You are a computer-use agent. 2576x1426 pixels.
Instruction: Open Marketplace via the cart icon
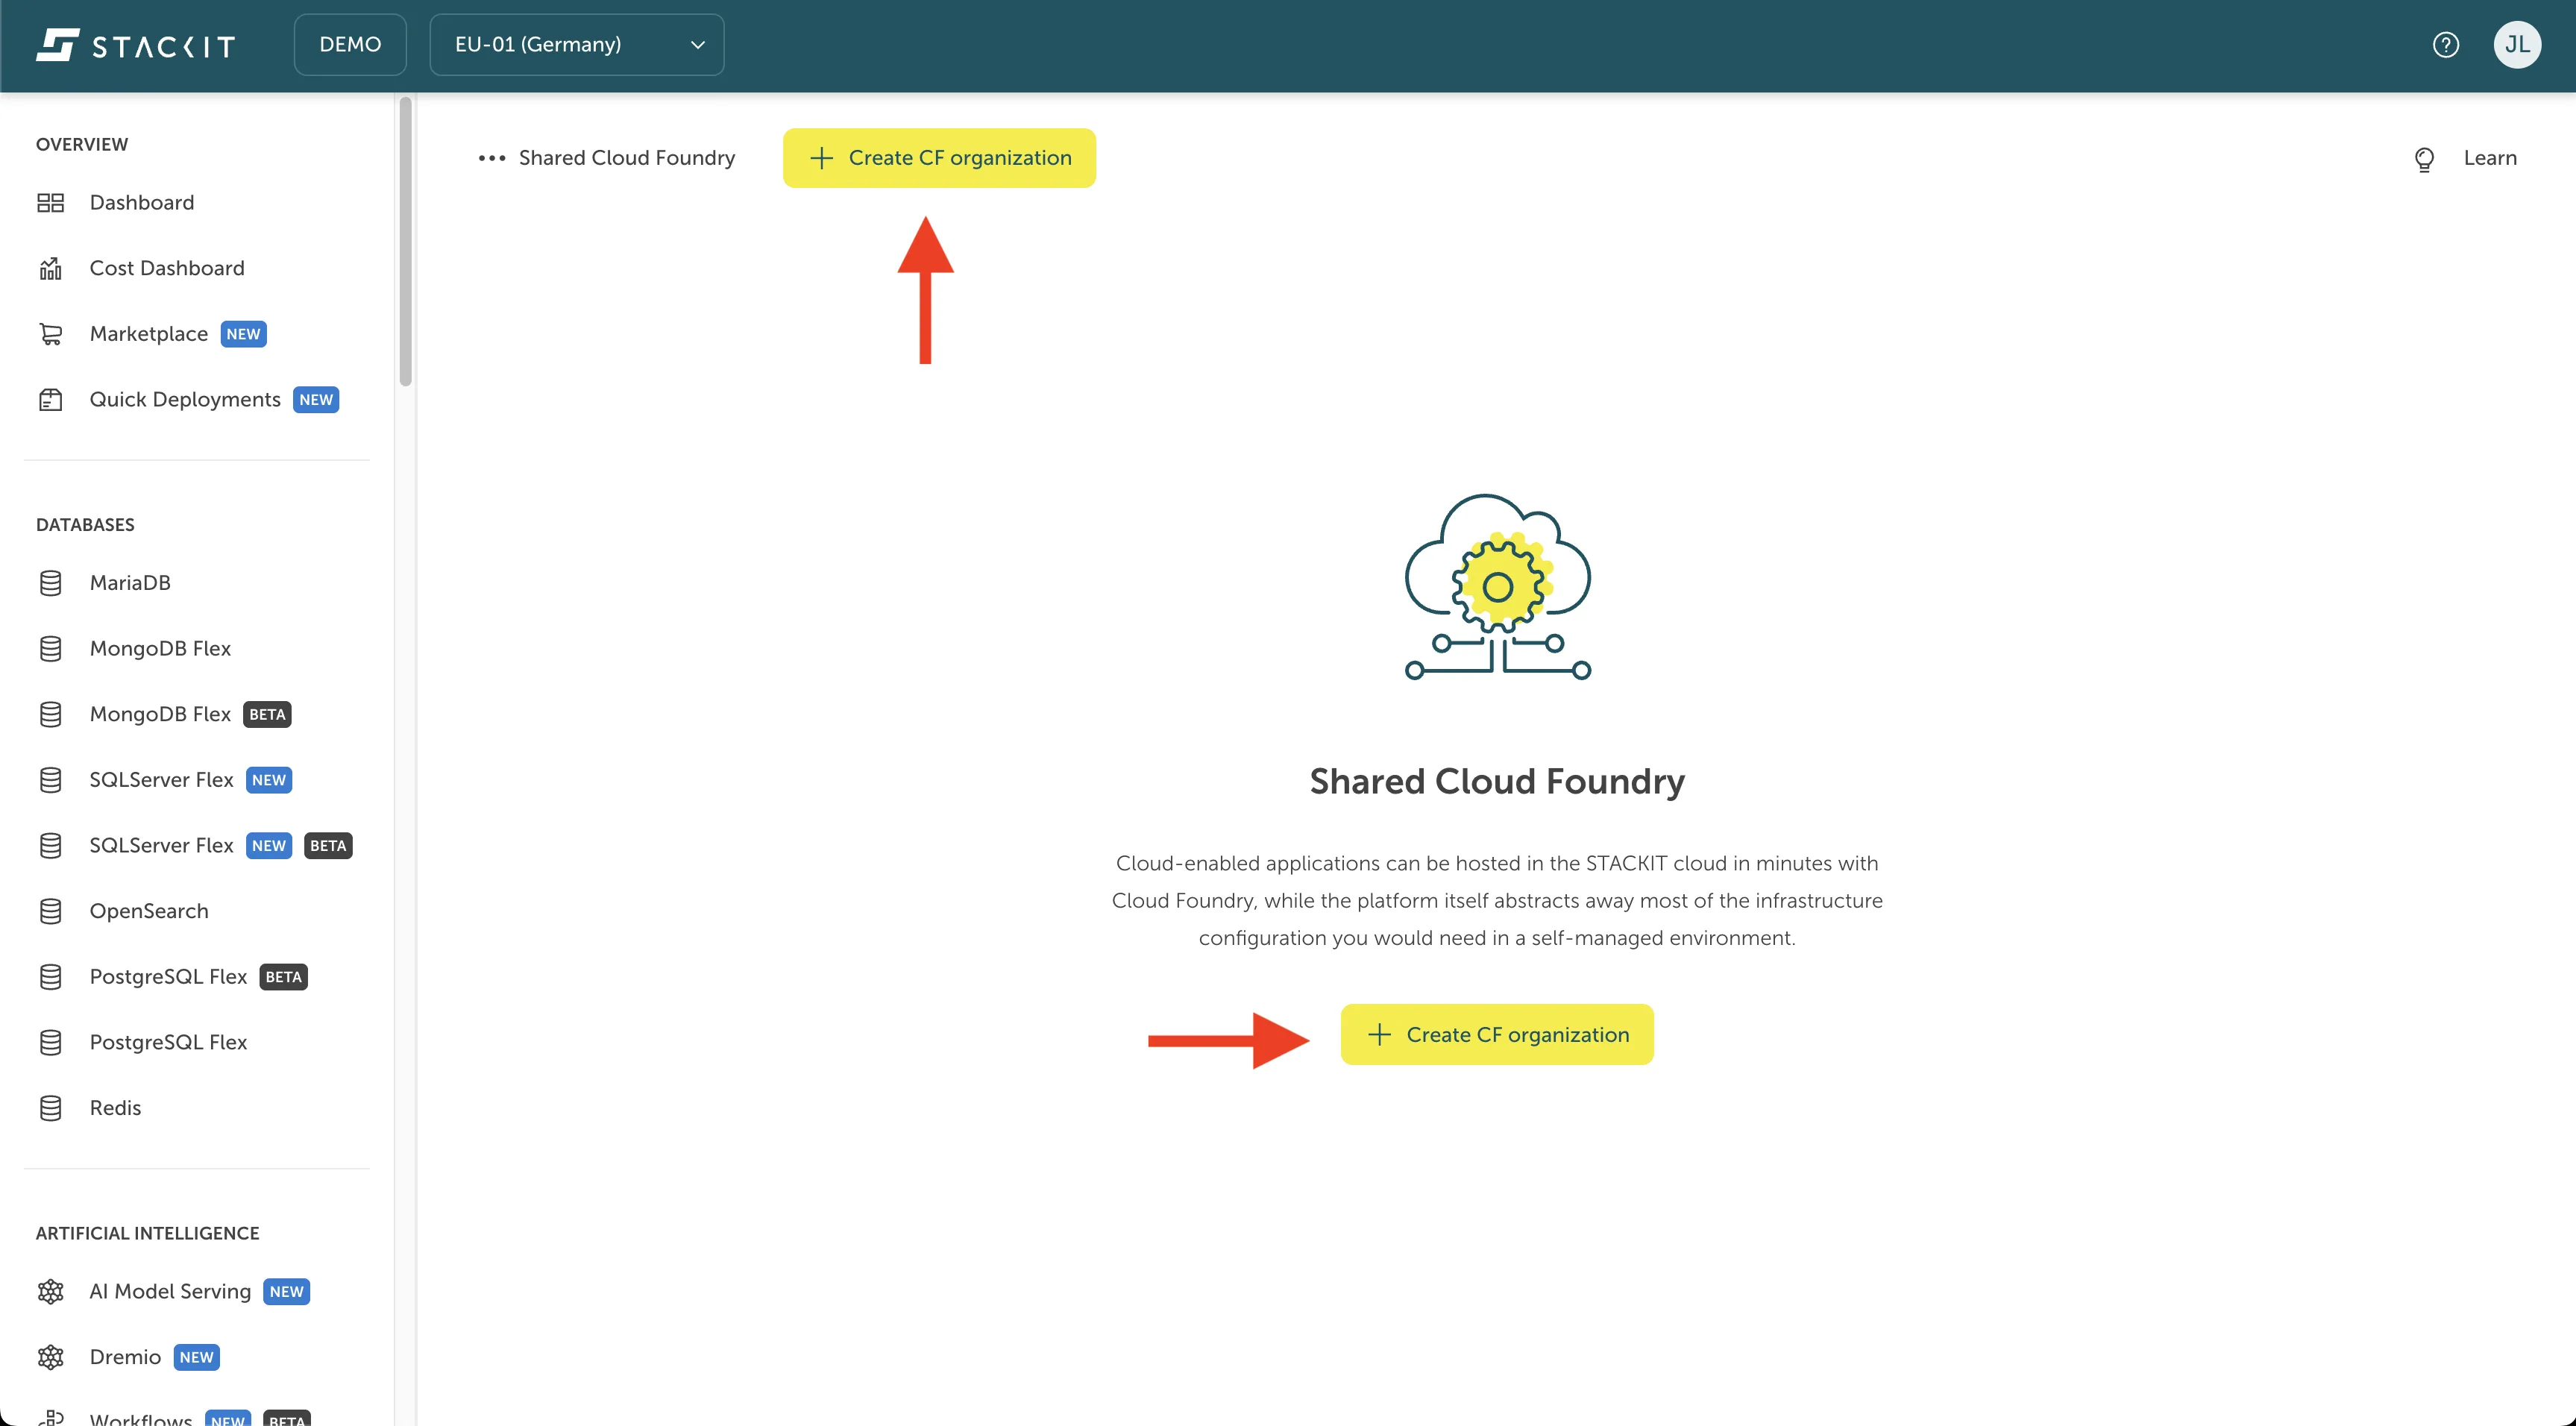click(x=51, y=333)
